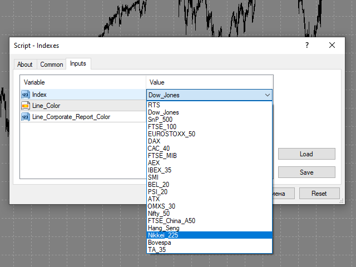Select Nifty_50 from the list
Screen dimensions: 356x267
[x=209, y=214]
